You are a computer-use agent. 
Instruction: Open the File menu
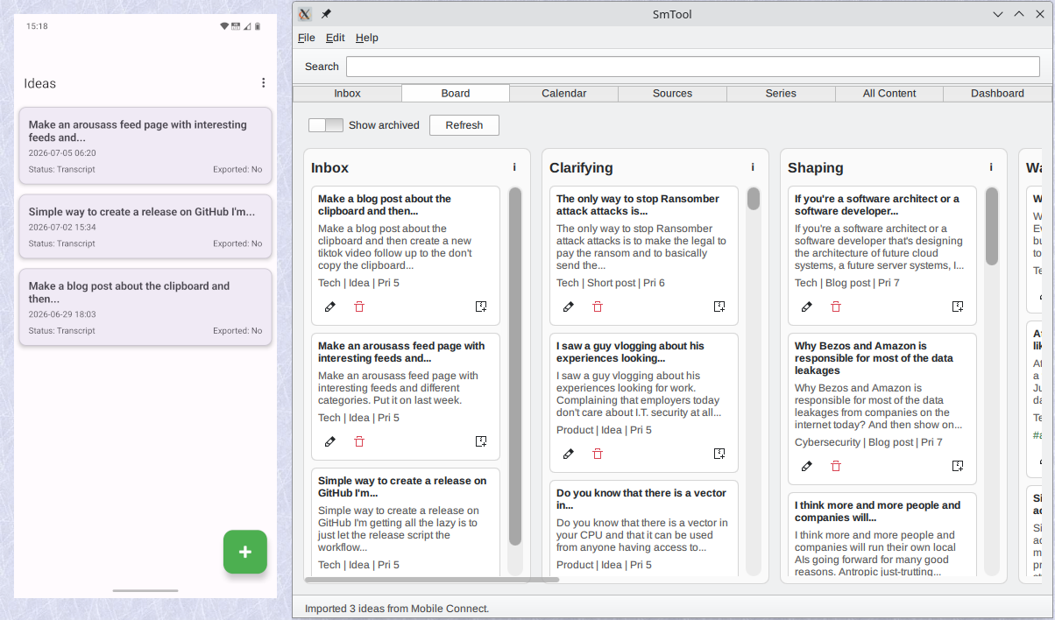point(307,38)
